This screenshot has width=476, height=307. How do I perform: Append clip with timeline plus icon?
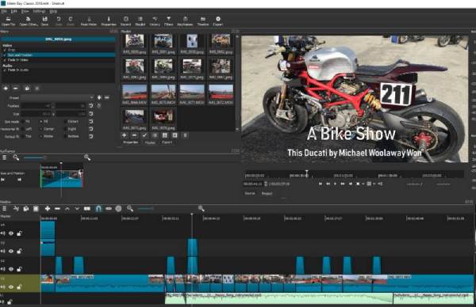48,209
